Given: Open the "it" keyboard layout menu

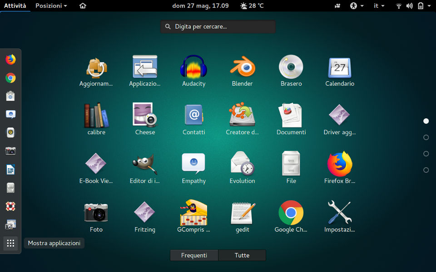Looking at the screenshot, I should [379, 5].
